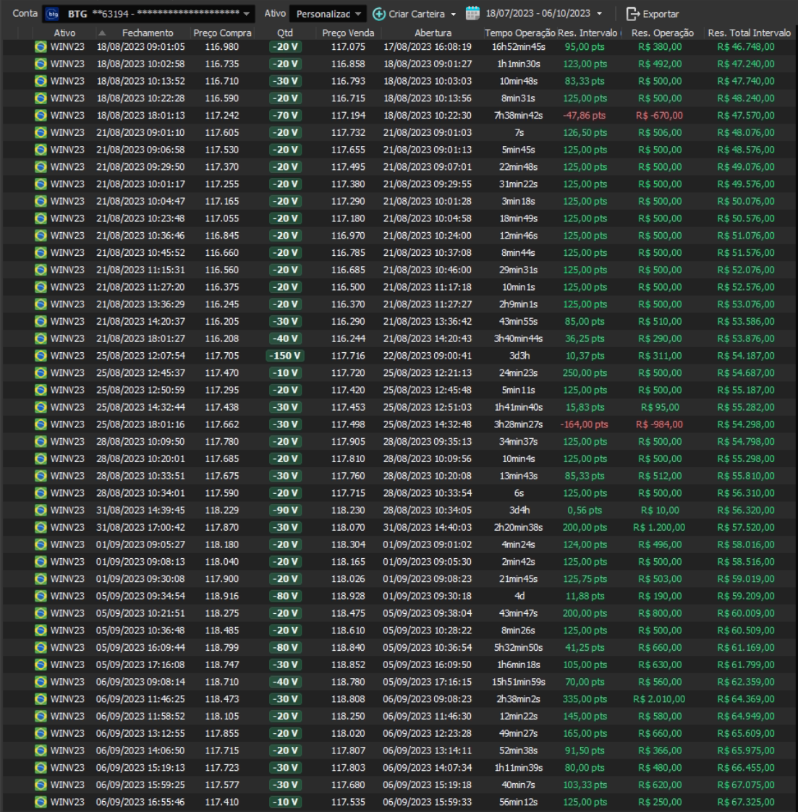Click the Criar Carteira button label
Viewport: 798px width, 812px height.
click(x=417, y=14)
